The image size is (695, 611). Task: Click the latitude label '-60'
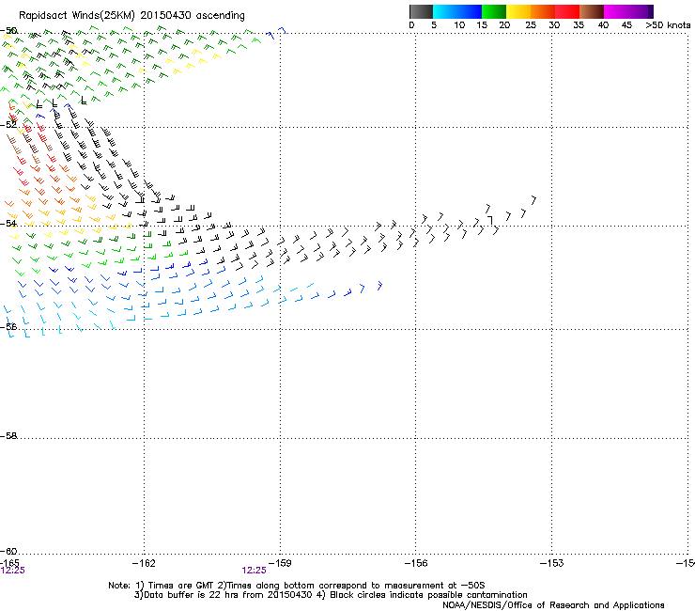pos(8,551)
